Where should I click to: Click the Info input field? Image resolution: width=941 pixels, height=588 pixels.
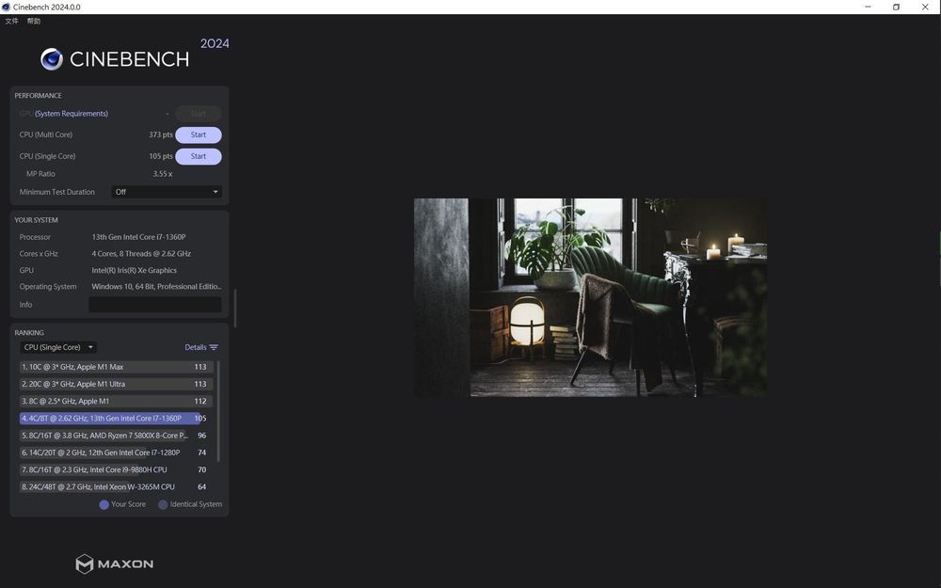pyautogui.click(x=155, y=304)
